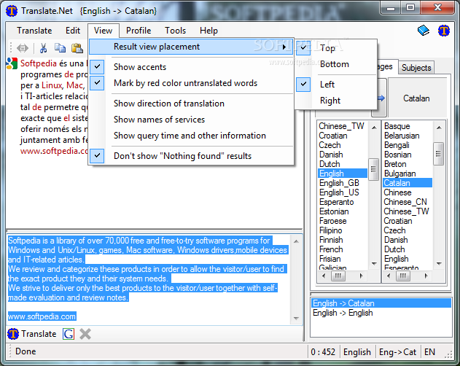Click inside the source text input area
Image resolution: width=460 pixels, height=366 pixels.
click(x=148, y=279)
